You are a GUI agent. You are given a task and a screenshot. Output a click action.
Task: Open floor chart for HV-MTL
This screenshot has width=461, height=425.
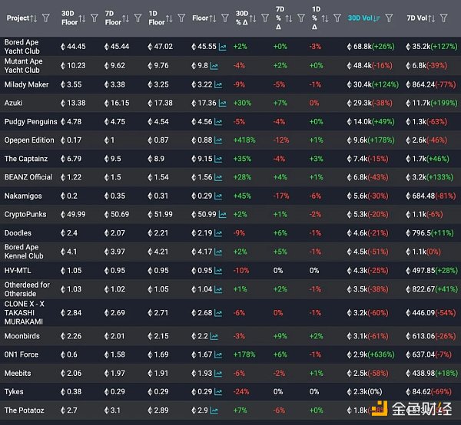218,271
